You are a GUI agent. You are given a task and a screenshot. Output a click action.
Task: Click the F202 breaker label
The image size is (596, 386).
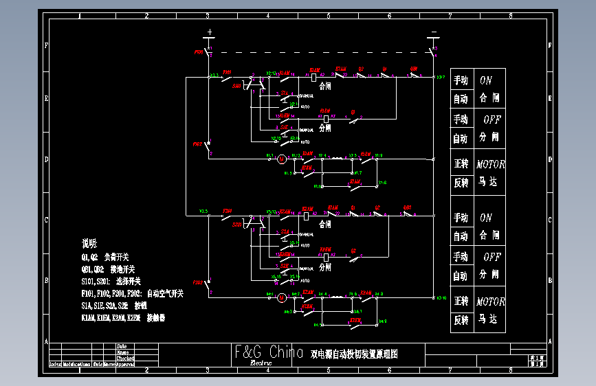click(x=197, y=283)
